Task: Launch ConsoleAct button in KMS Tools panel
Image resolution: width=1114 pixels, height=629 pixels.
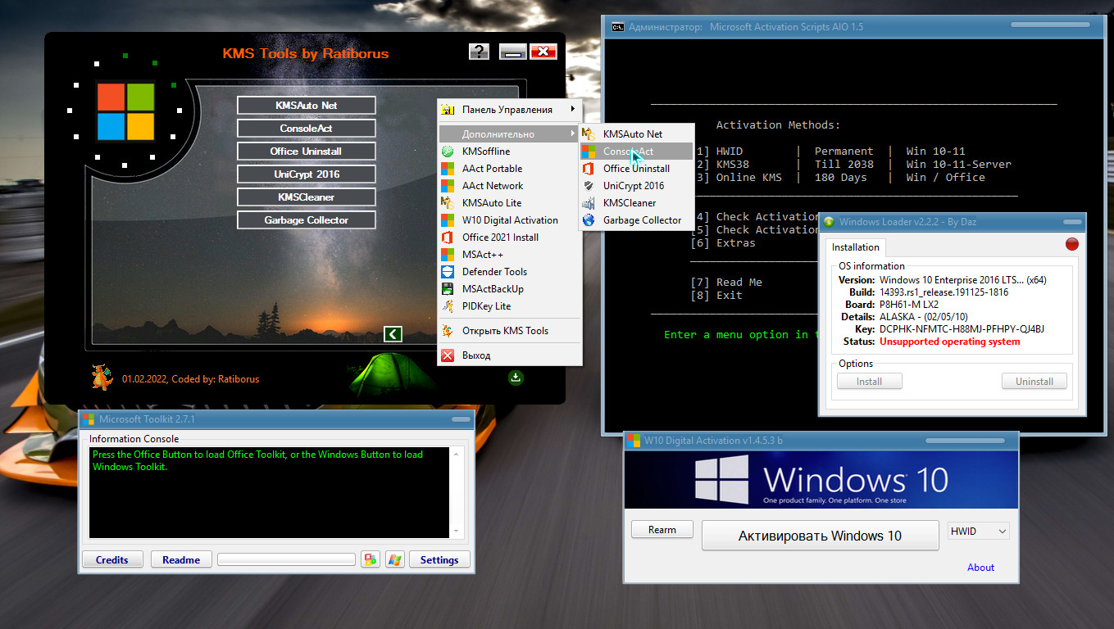Action: (307, 129)
